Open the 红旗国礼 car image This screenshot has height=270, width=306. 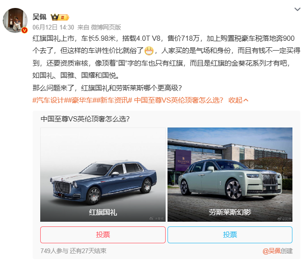[x=103, y=174]
